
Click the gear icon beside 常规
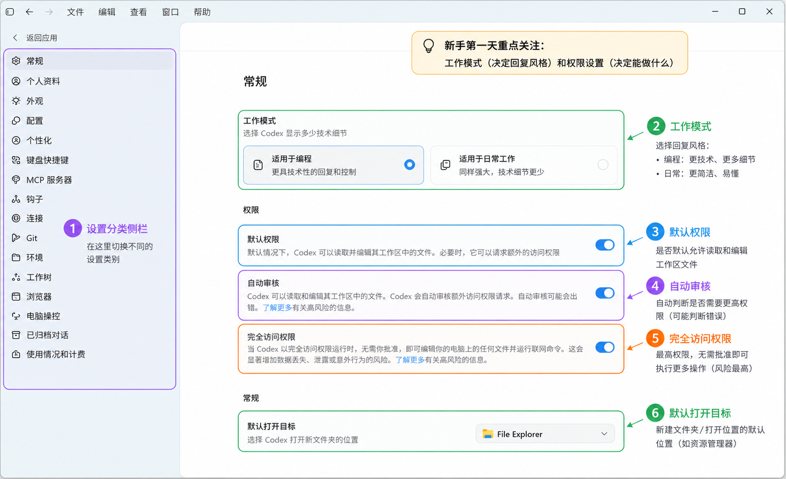16,61
